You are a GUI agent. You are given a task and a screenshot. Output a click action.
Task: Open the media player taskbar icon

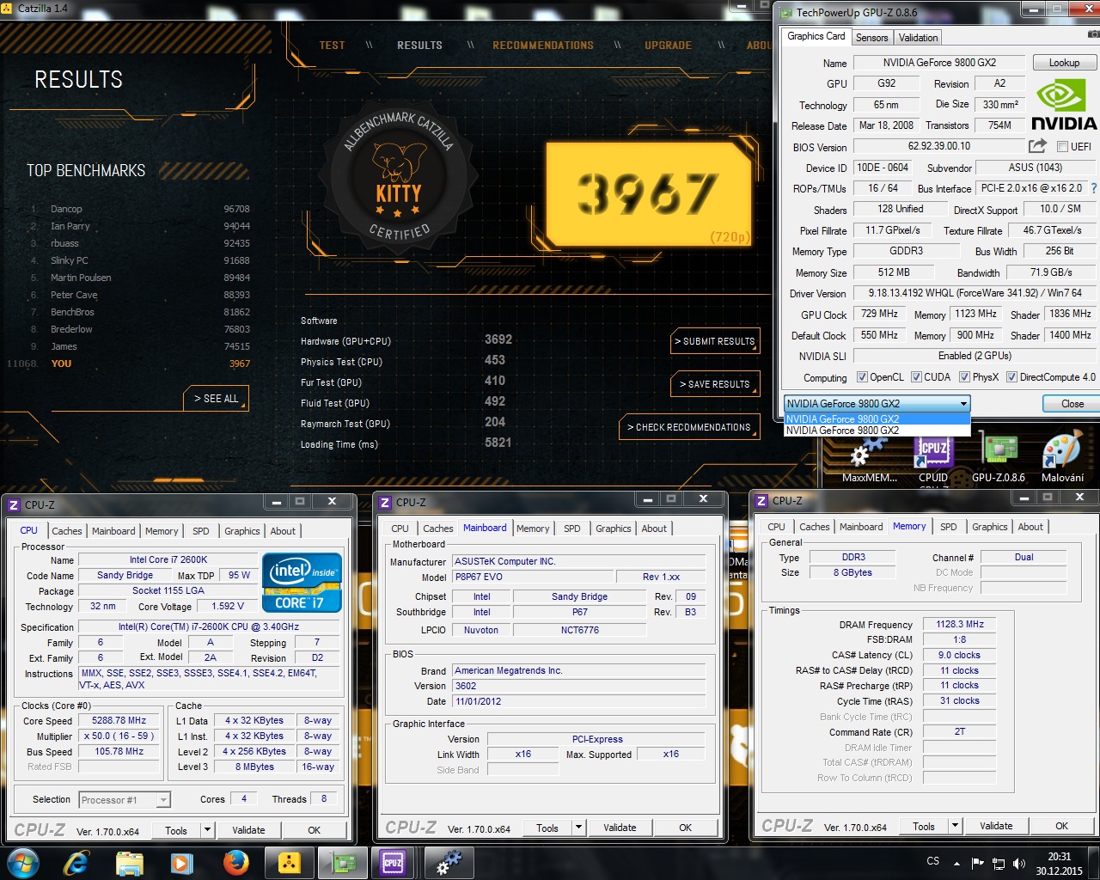pyautogui.click(x=181, y=862)
